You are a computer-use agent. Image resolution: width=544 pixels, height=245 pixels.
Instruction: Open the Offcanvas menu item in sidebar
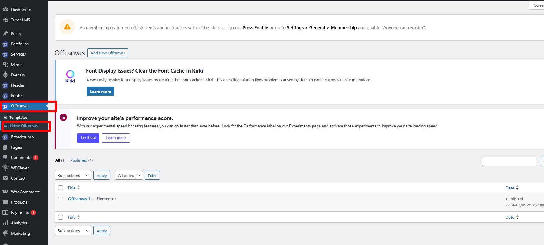[x=24, y=106]
